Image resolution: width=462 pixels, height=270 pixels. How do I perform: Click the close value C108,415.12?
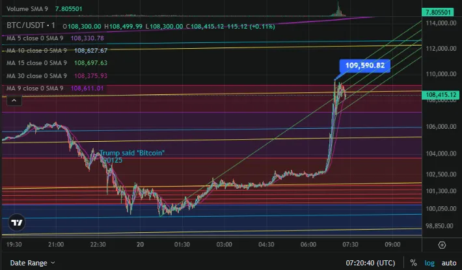pos(205,27)
